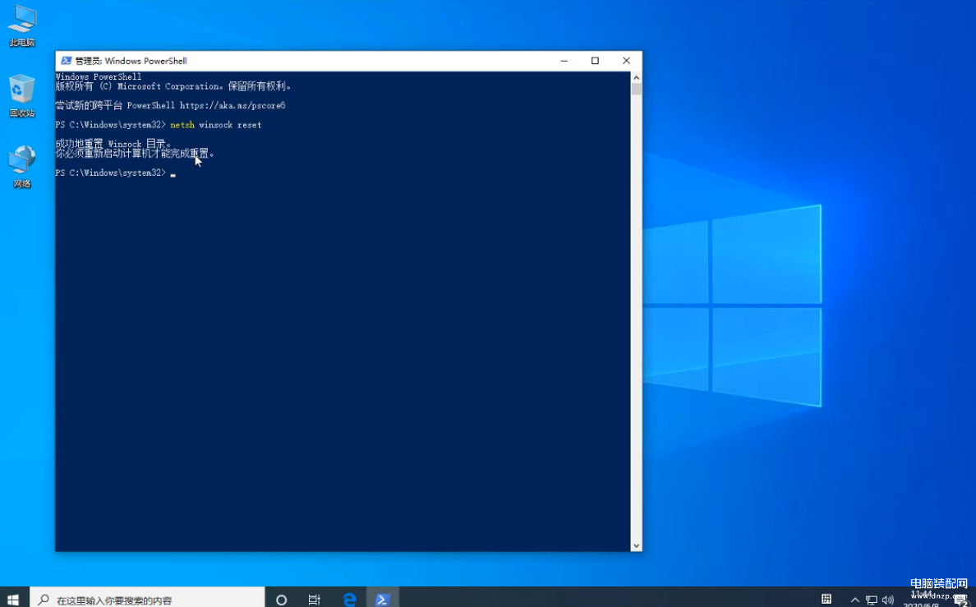Click the '管理员: Windows PowerShell' title text
The image size is (976, 607).
pyautogui.click(x=131, y=61)
